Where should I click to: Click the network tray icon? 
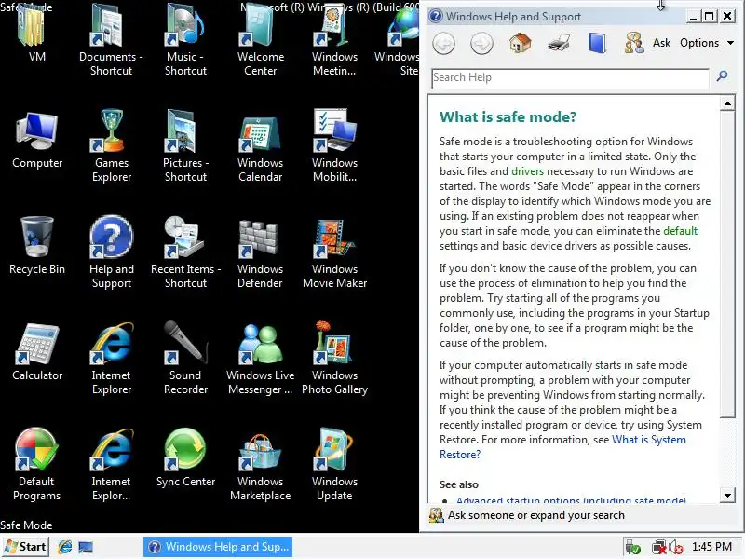pyautogui.click(x=659, y=548)
